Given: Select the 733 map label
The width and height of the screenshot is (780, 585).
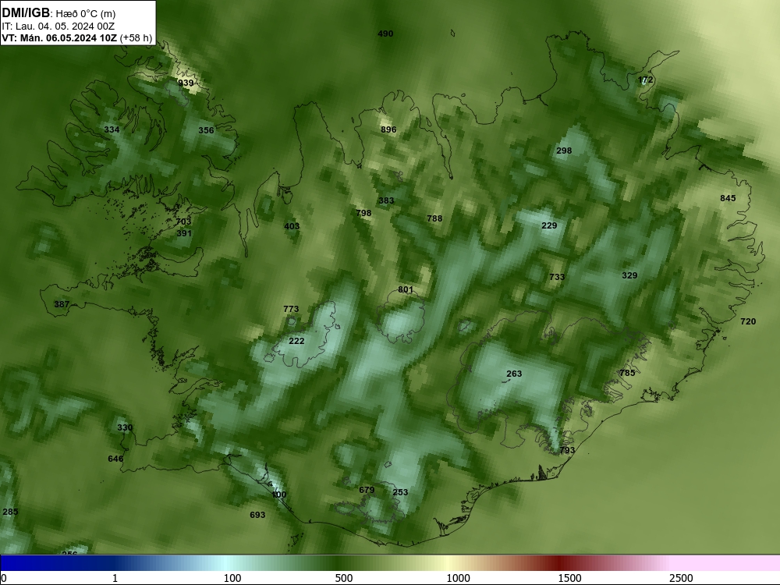Looking at the screenshot, I should pyautogui.click(x=557, y=277).
